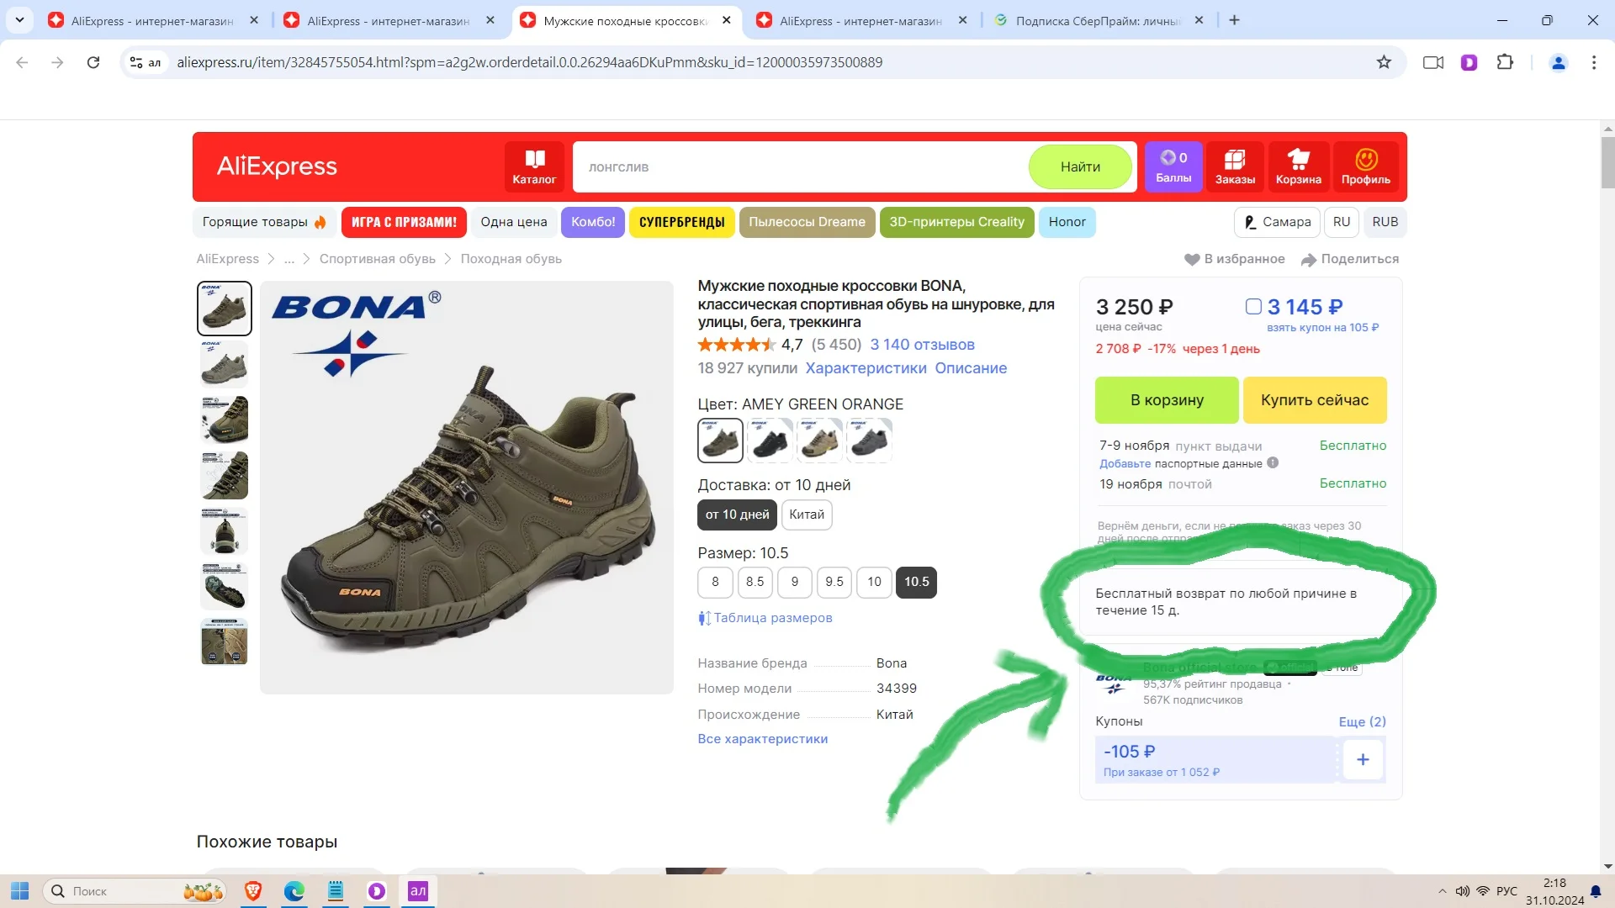This screenshot has height=908, width=1615.
Task: Open the RUB currency selector
Action: (1385, 222)
